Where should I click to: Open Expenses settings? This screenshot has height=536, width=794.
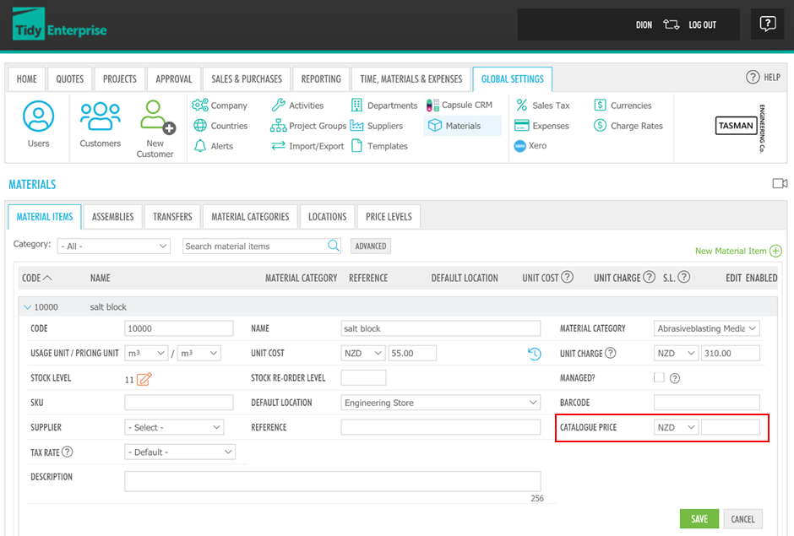click(x=541, y=126)
